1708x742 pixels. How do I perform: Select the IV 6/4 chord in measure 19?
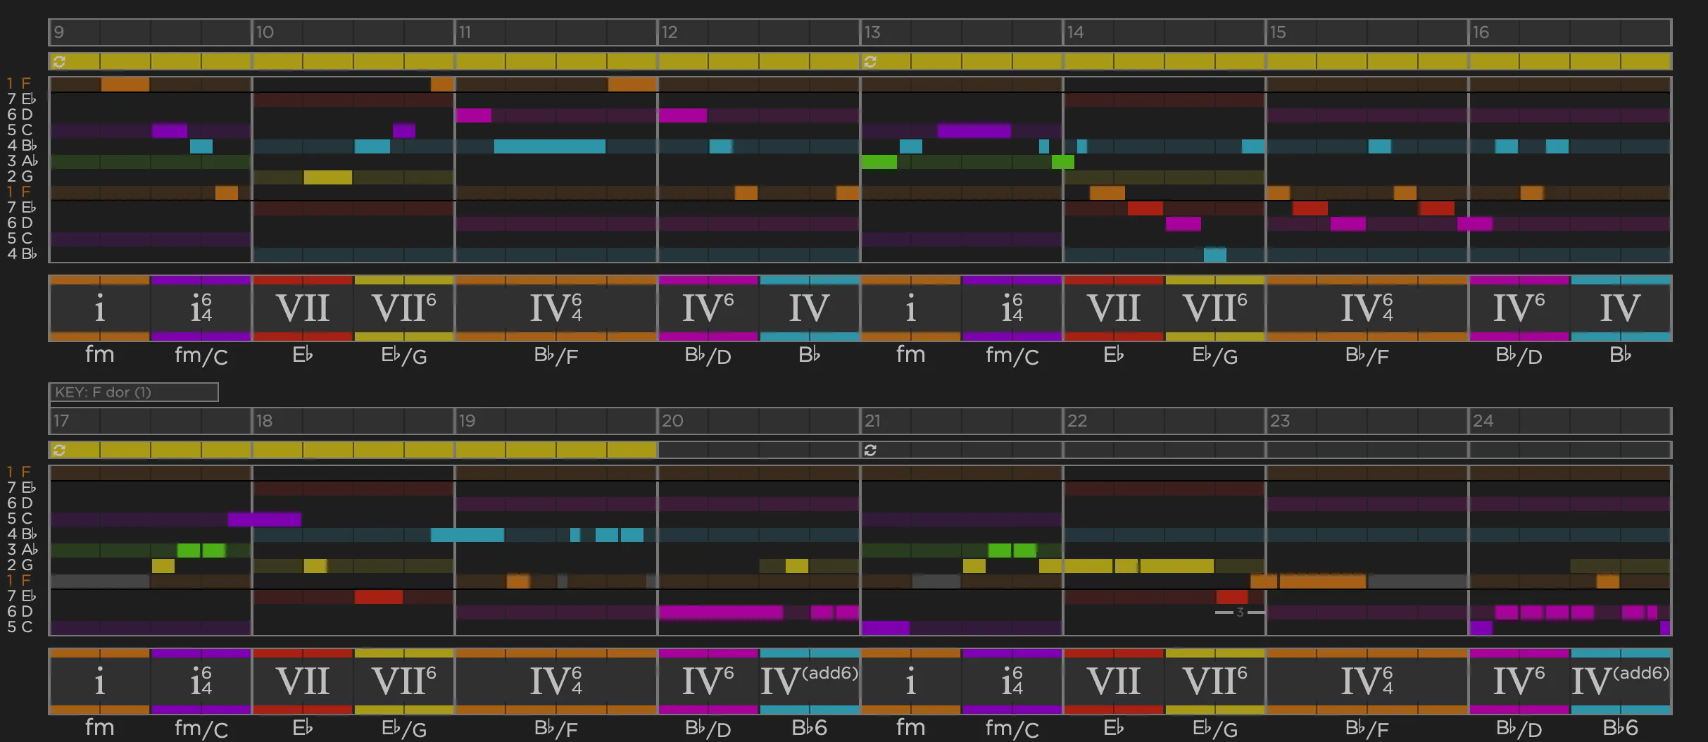556,681
